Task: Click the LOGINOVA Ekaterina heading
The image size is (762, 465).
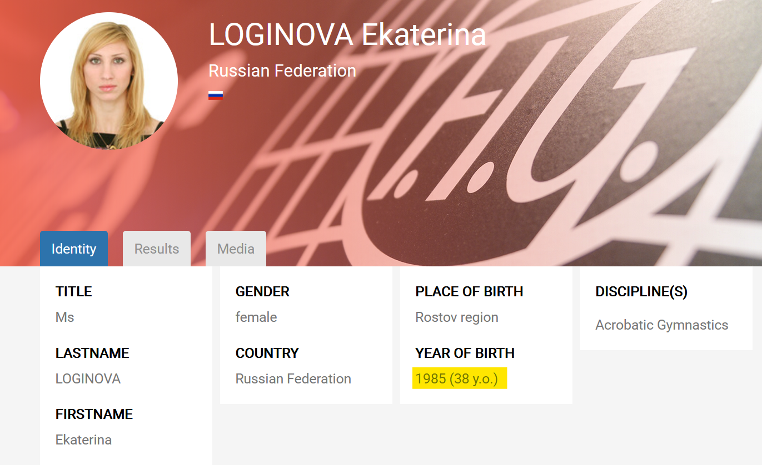Action: coord(347,34)
